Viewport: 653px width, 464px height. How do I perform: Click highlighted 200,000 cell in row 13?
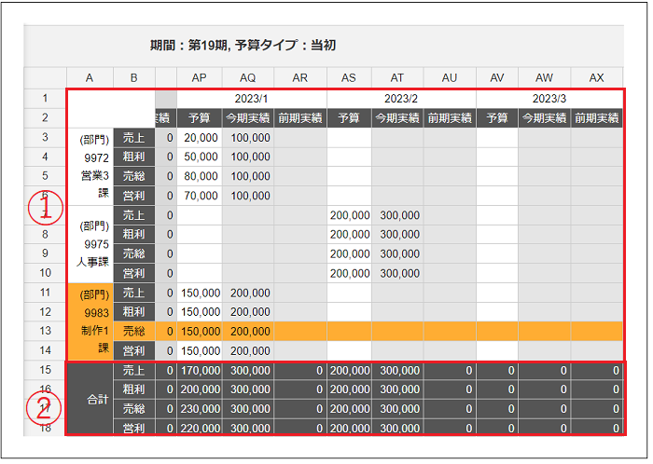[248, 332]
